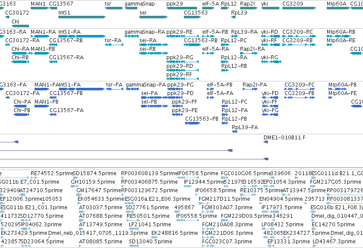
Task: Select protein ppk29-PE
Action: click(x=177, y=115)
